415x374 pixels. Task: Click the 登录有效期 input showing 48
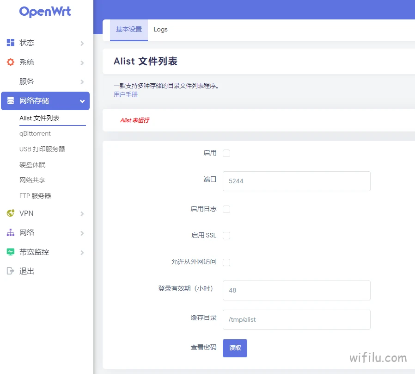[296, 290]
